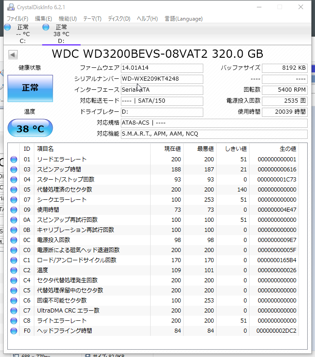Image resolution: width=315 pixels, height=357 pixels.
Task: Open the 機能(U) menu
Action: (68, 19)
